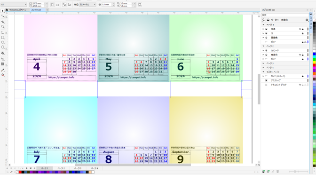Open Objects docker gear options

[307, 20]
